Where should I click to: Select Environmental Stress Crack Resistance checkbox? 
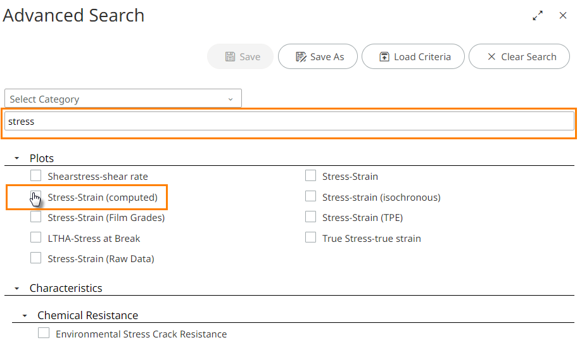tap(44, 333)
